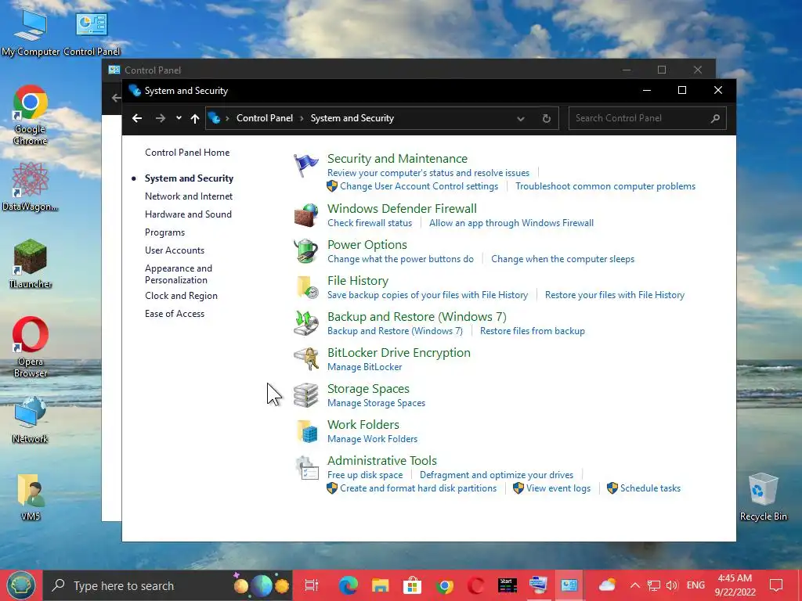Click the search magnifier in Control Panel
This screenshot has width=802, height=601.
coord(715,118)
